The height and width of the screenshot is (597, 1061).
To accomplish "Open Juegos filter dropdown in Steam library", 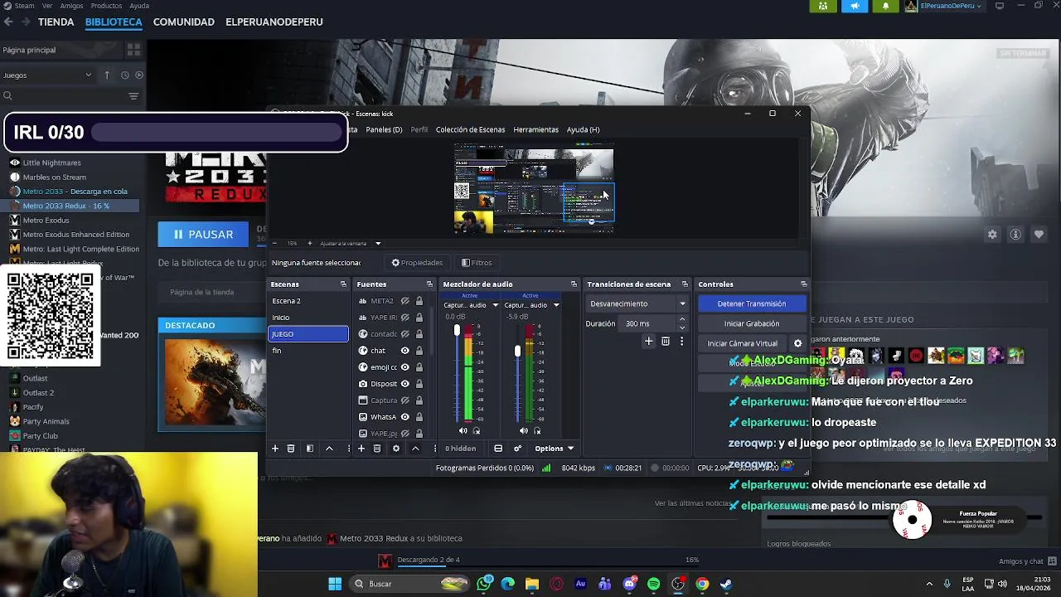I will (x=47, y=75).
